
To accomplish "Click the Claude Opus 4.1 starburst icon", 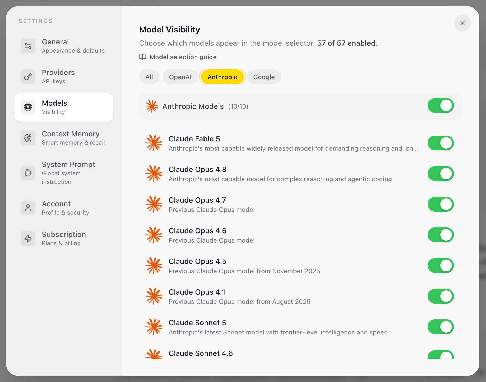I will [x=154, y=296].
